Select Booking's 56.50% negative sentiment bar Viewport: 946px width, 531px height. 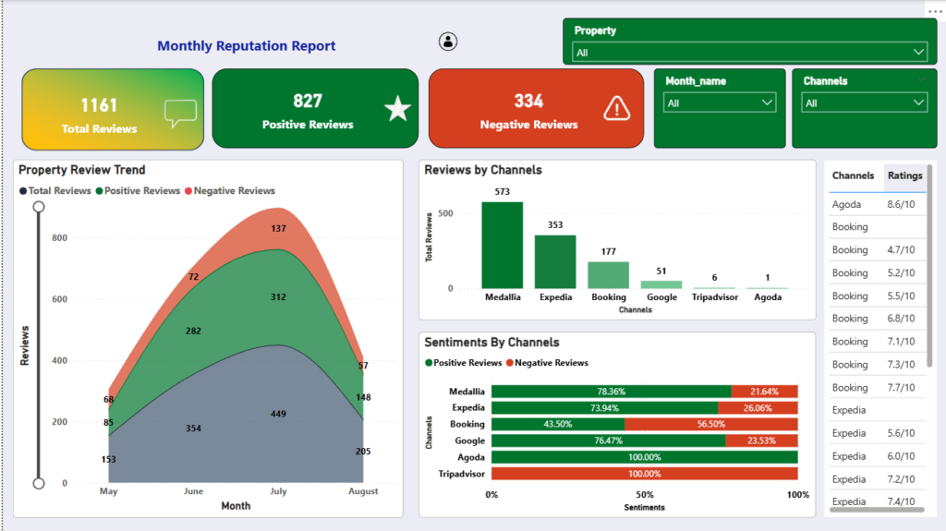711,424
